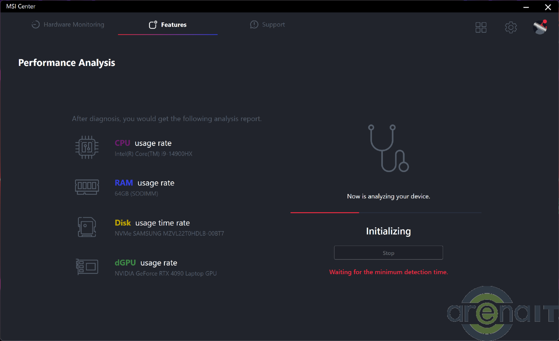
Task: Click the analysis progress bar
Action: click(386, 213)
